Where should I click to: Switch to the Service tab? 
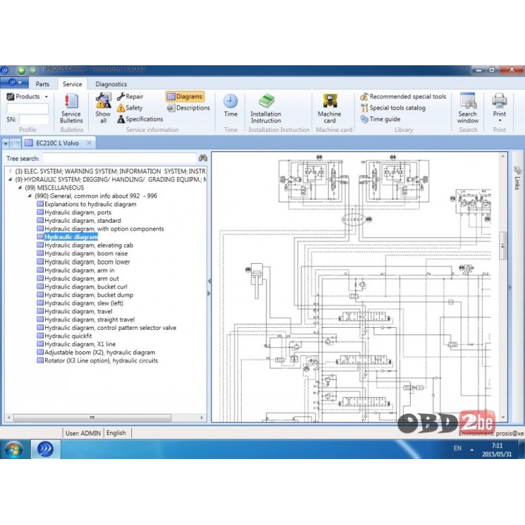pyautogui.click(x=72, y=84)
